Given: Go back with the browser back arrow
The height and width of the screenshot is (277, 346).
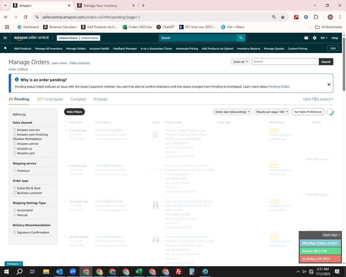Looking at the screenshot, I should 6,17.
